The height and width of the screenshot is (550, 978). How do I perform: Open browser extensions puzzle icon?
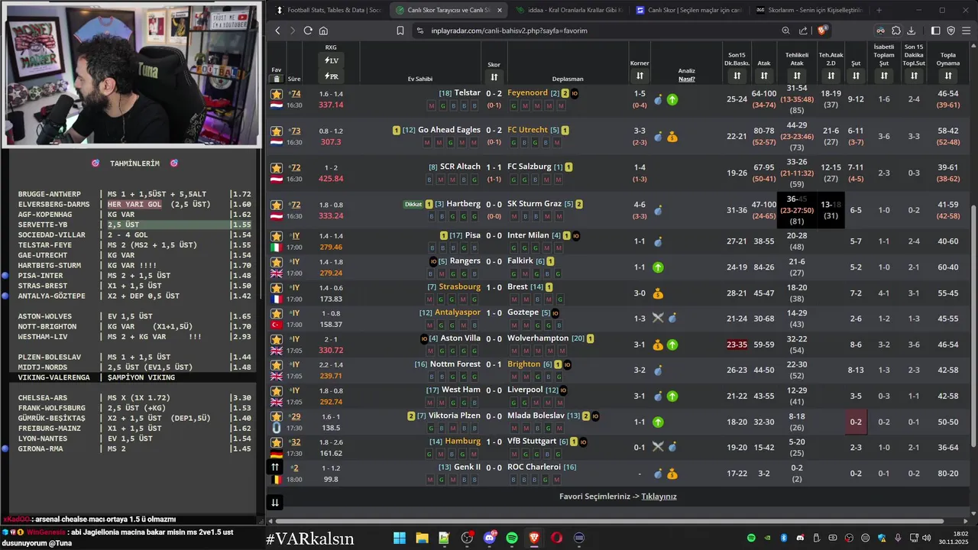pos(895,31)
